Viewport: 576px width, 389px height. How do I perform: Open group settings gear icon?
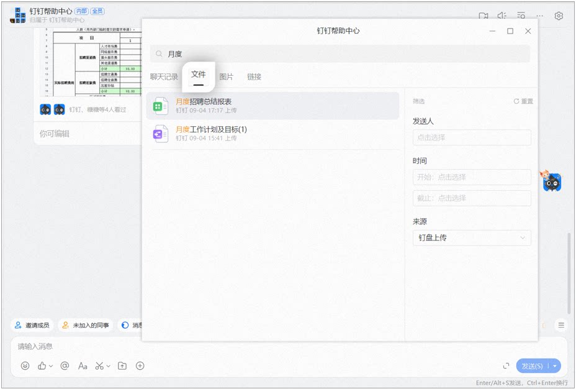click(x=559, y=16)
